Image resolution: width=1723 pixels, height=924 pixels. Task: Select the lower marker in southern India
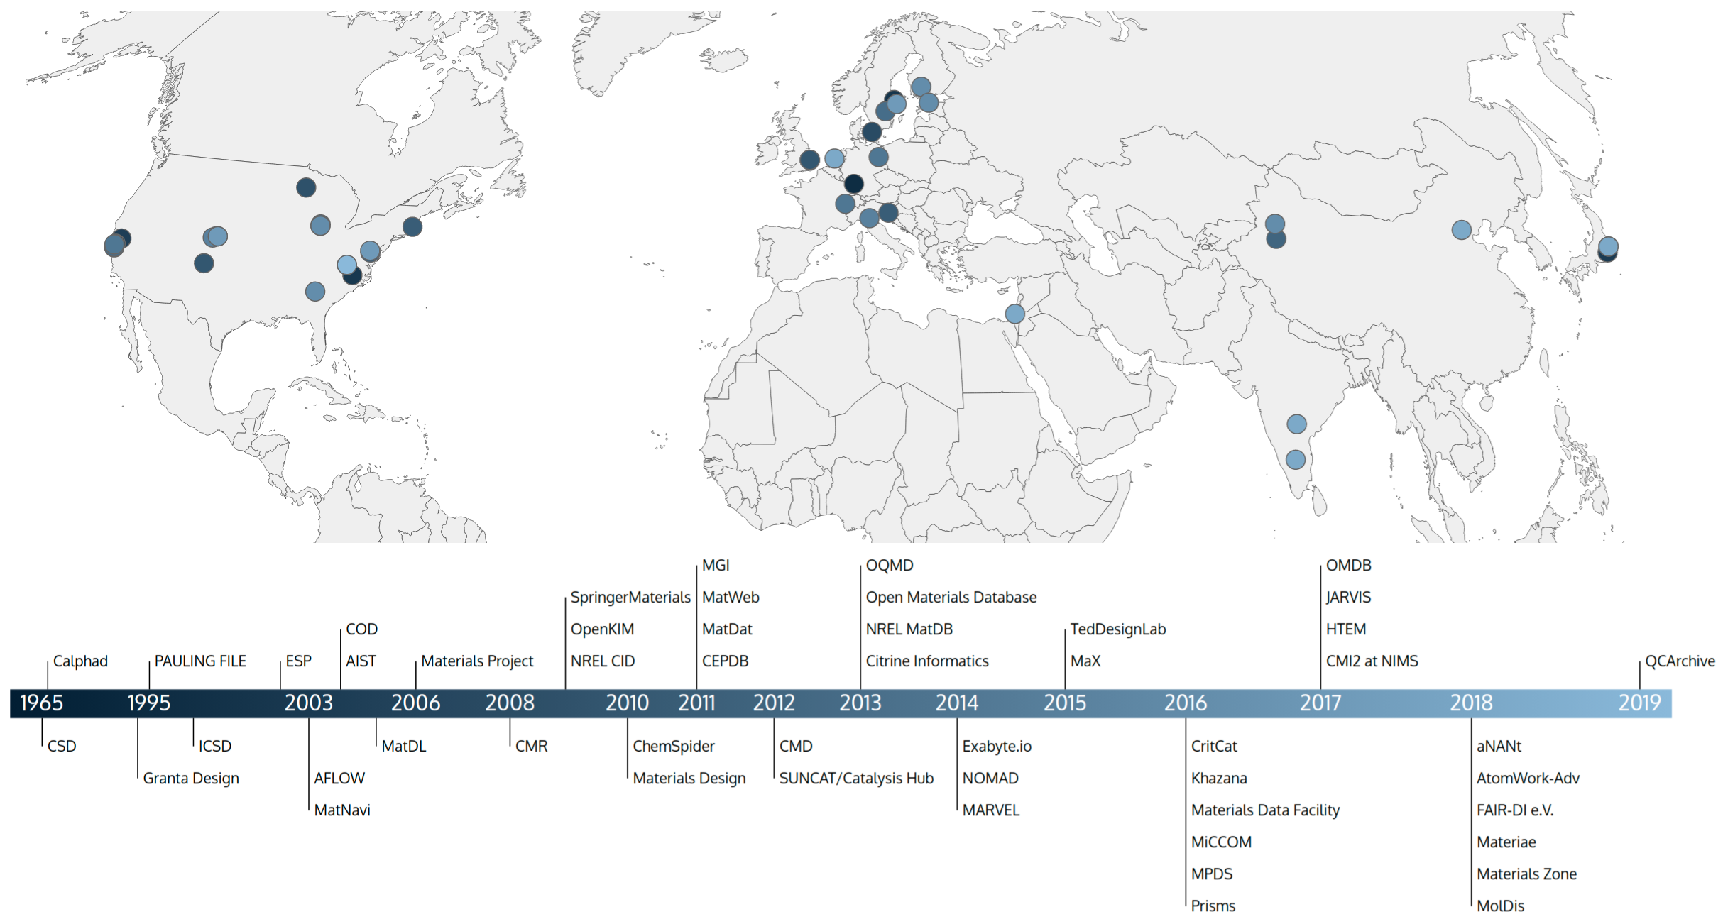(x=1296, y=460)
